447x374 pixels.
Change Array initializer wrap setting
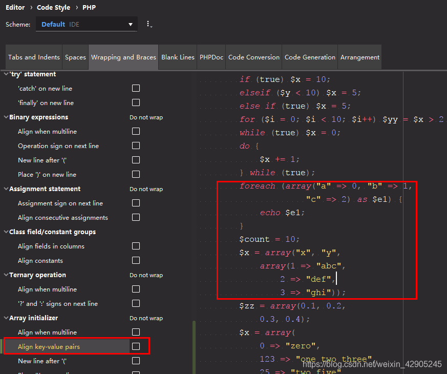tap(146, 318)
